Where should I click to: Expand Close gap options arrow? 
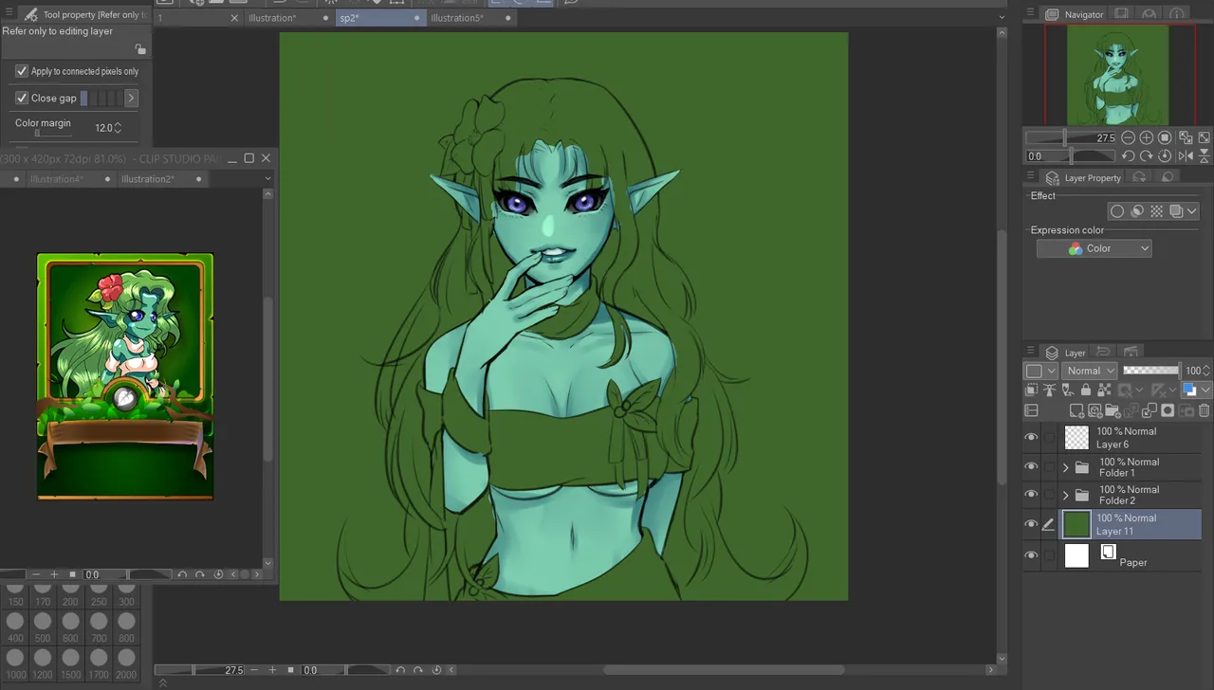131,98
